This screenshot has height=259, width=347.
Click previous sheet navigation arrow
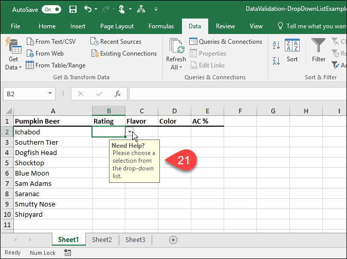pyautogui.click(x=15, y=240)
